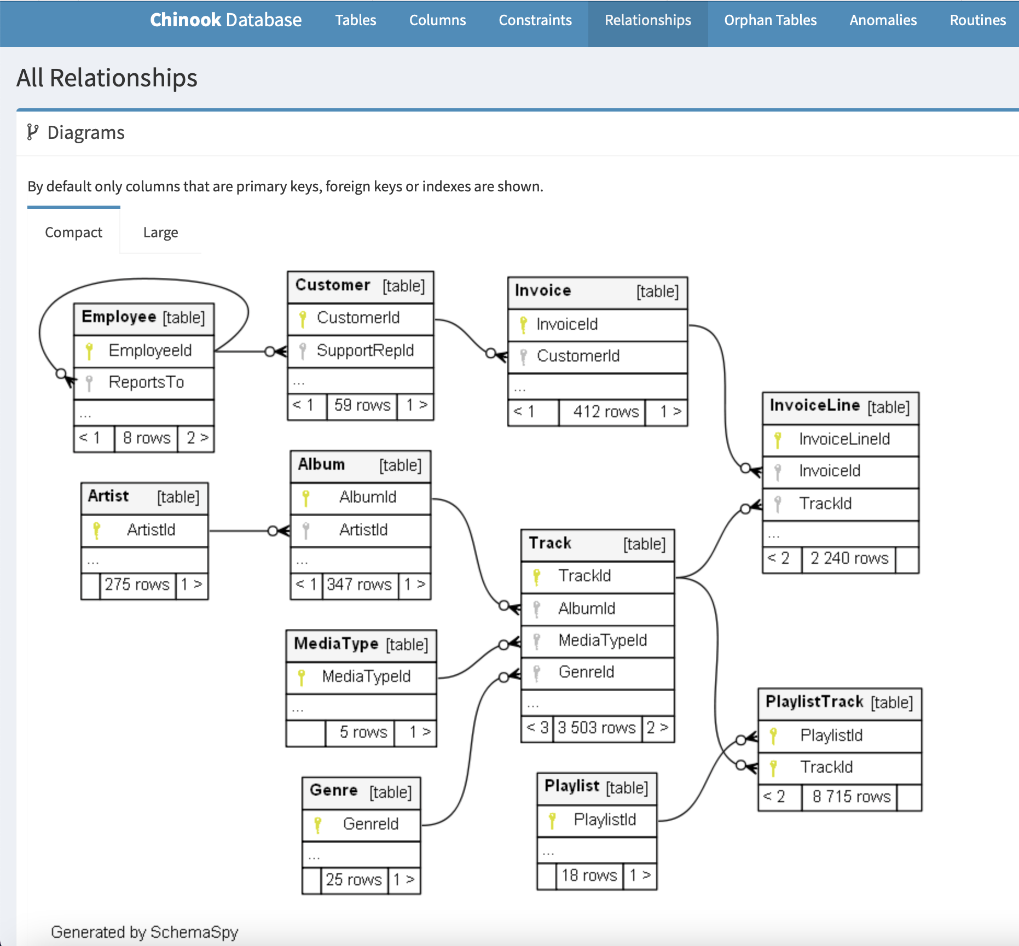The image size is (1019, 946).
Task: Click the gray key beside SupportRepId
Action: (x=303, y=351)
